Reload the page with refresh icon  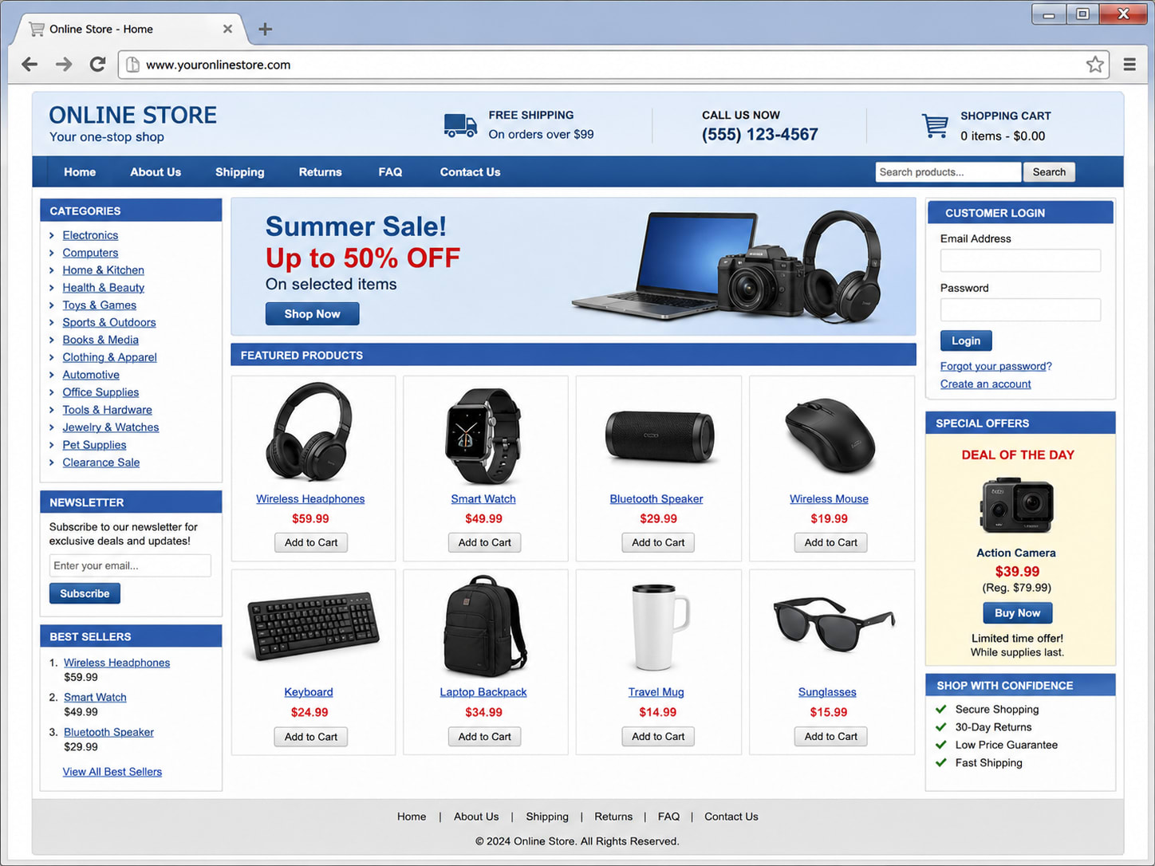[97, 65]
